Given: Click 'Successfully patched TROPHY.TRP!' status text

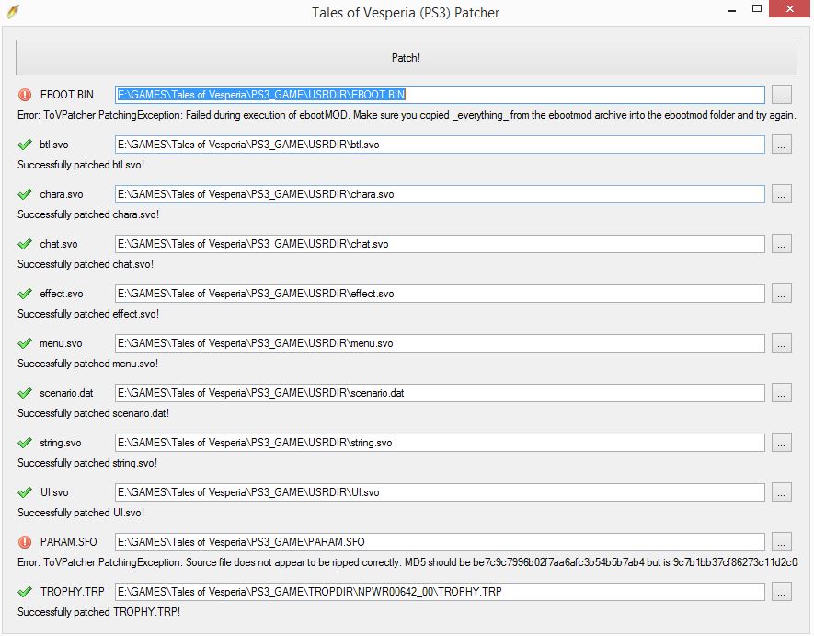Looking at the screenshot, I should coord(99,612).
